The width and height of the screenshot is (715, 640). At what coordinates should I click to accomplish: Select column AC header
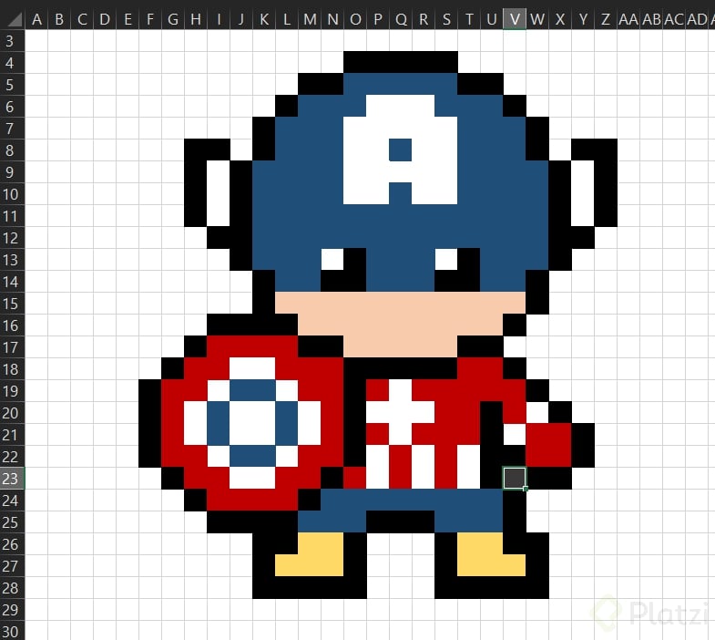click(x=674, y=20)
